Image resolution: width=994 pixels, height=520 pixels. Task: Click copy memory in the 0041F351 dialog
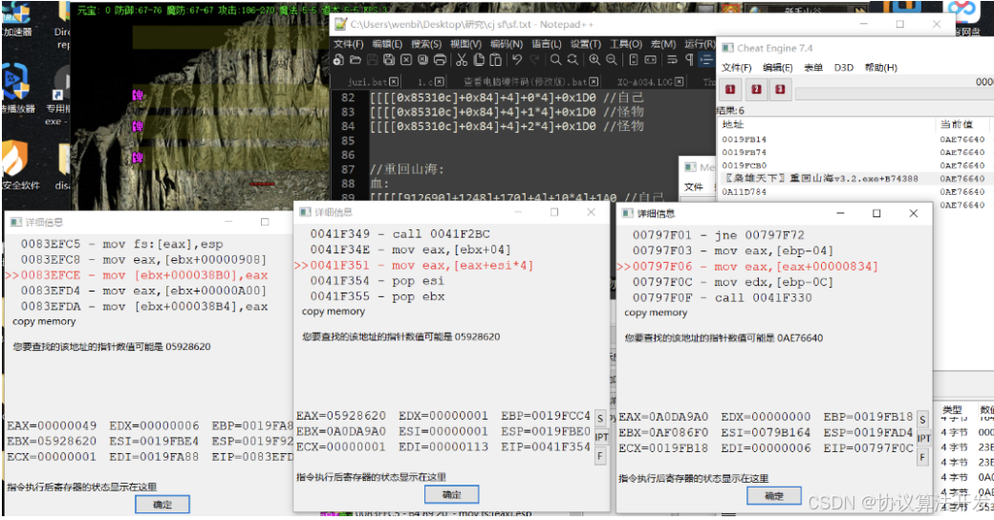pyautogui.click(x=334, y=312)
